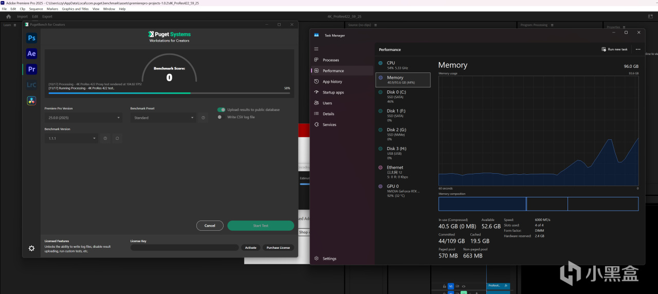Open PugetBench settings gear icon
Screen dimensions: 658x294
pyautogui.click(x=31, y=248)
